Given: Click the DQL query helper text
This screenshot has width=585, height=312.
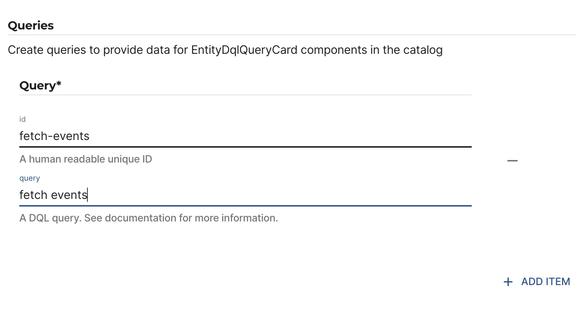Looking at the screenshot, I should 149,218.
